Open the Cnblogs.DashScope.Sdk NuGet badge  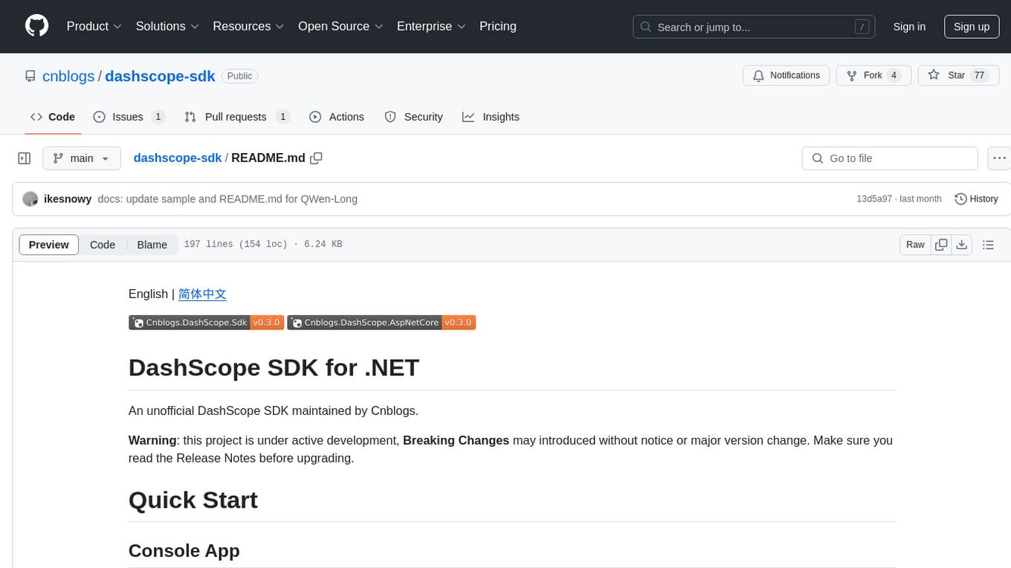(206, 323)
